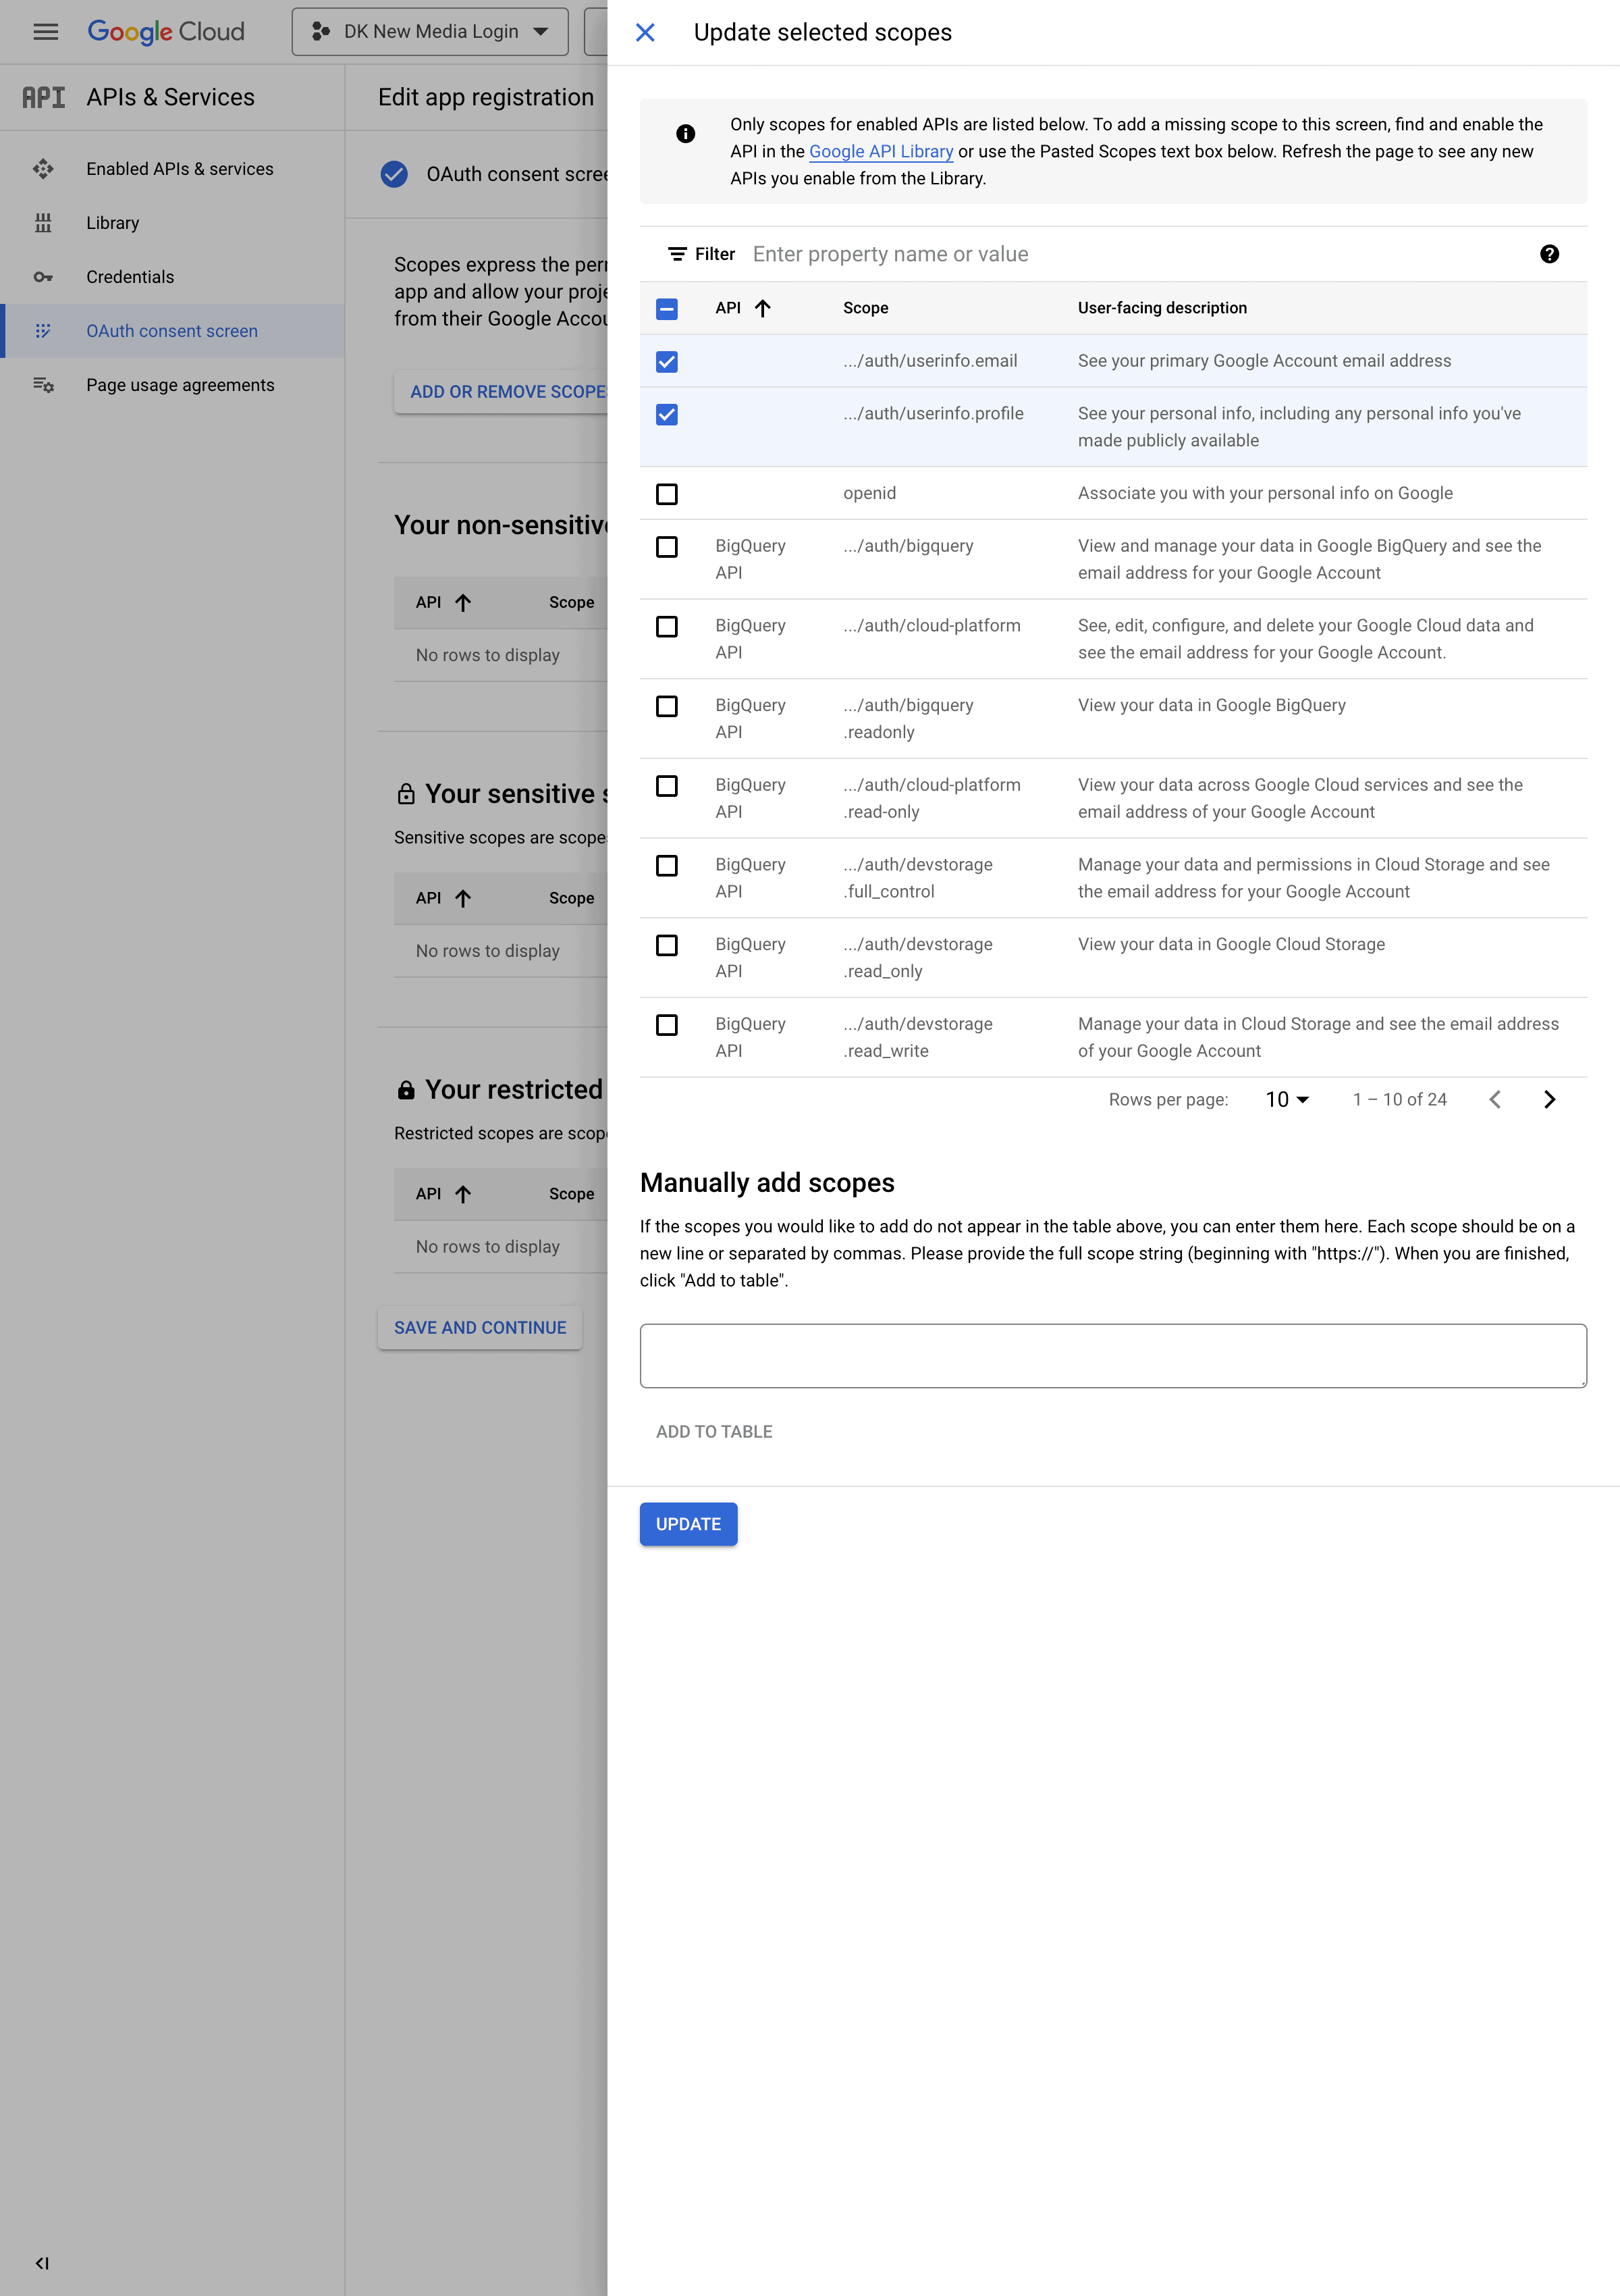This screenshot has height=2296, width=1620.
Task: Open the DK New Media Login project picker
Action: (430, 32)
